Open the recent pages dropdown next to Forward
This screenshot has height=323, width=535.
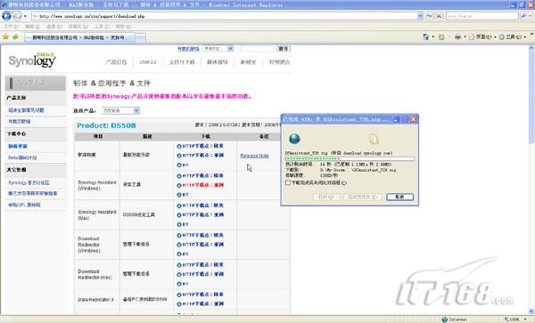tap(25, 16)
